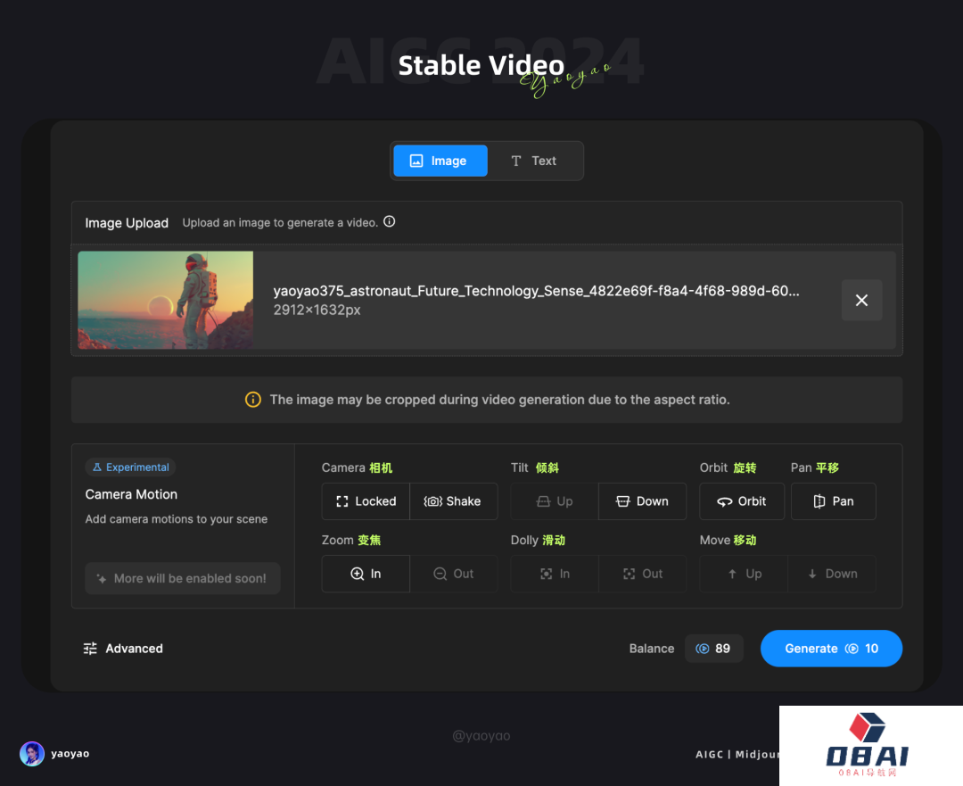Select Move Down motion

tap(832, 574)
